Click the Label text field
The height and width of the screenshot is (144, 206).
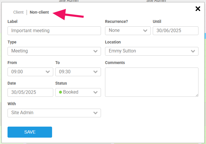(54, 31)
